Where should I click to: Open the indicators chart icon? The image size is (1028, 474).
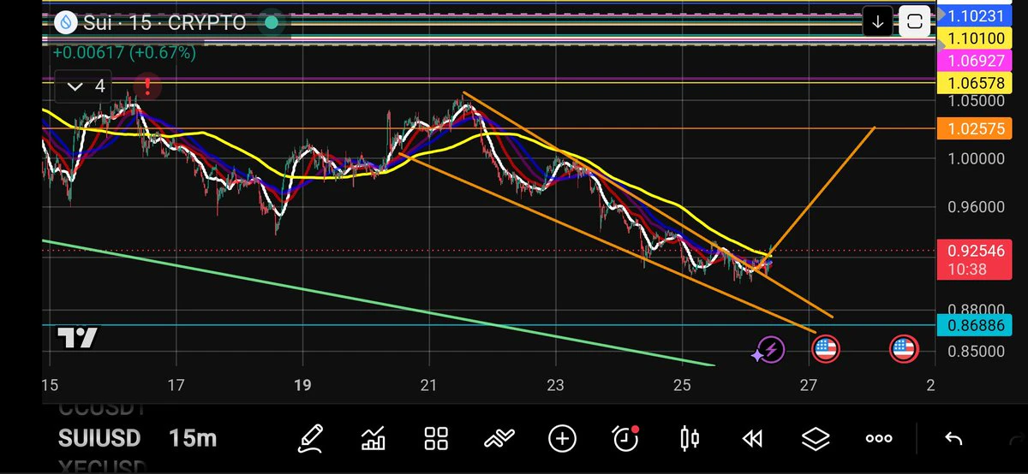tap(373, 439)
